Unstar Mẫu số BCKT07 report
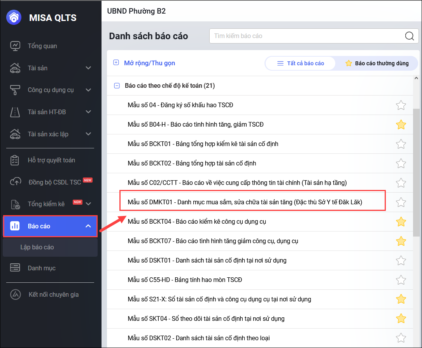Image resolution: width=422 pixels, height=348 pixels. [x=401, y=241]
